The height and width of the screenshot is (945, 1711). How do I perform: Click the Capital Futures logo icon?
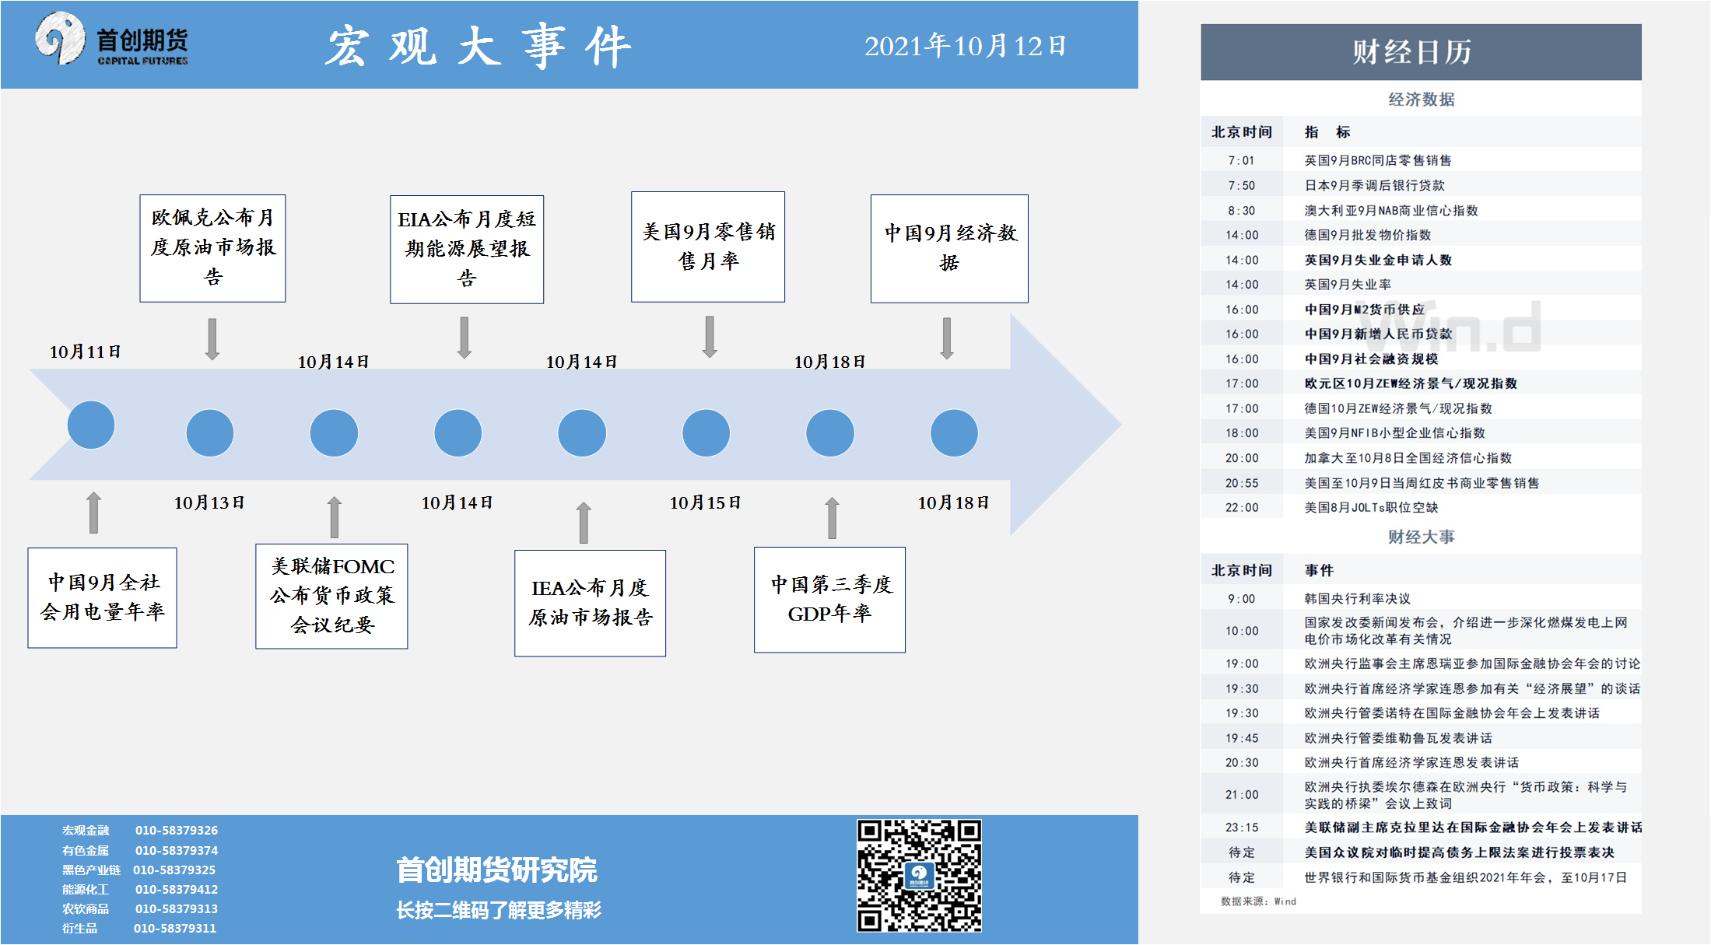60,38
